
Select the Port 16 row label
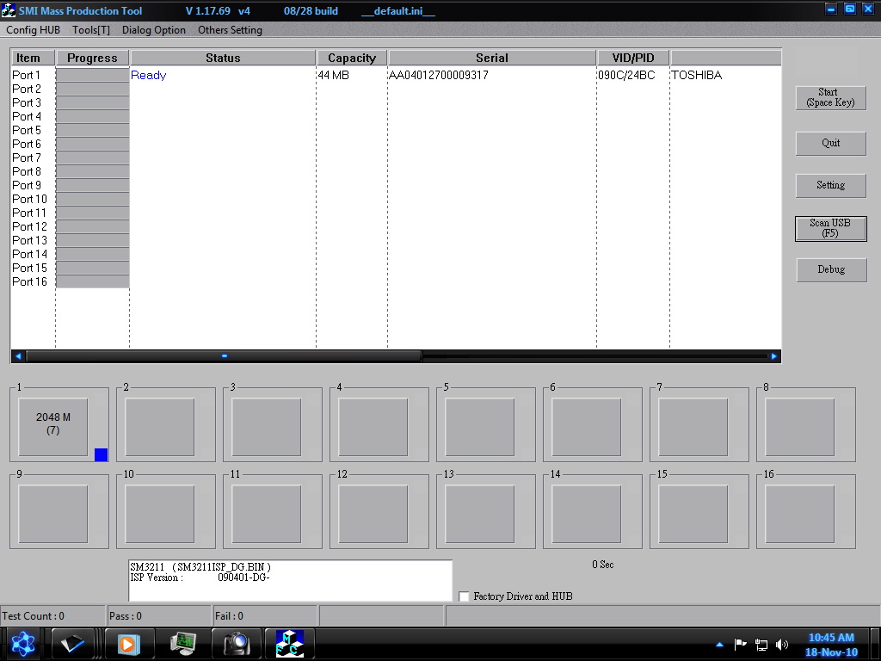30,281
